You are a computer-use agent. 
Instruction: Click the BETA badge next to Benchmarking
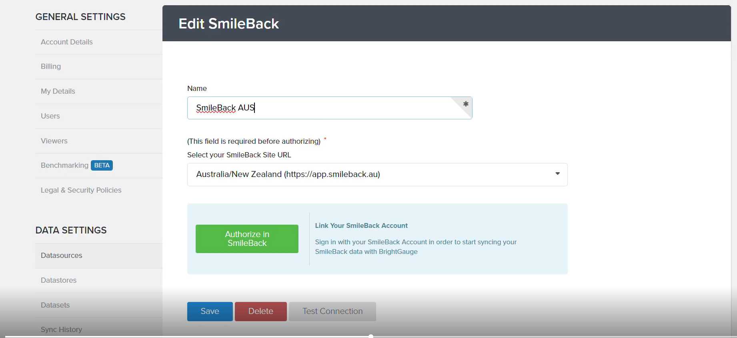[x=102, y=165]
